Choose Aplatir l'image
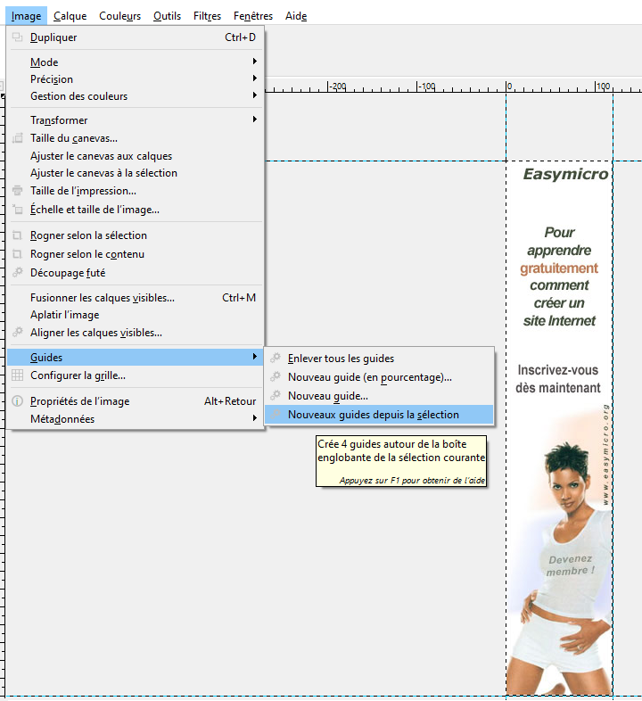This screenshot has width=642, height=701. [136, 315]
